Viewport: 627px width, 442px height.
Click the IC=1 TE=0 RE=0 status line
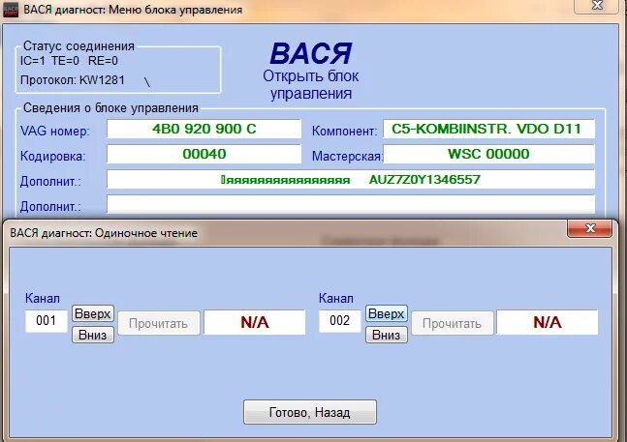tap(69, 61)
